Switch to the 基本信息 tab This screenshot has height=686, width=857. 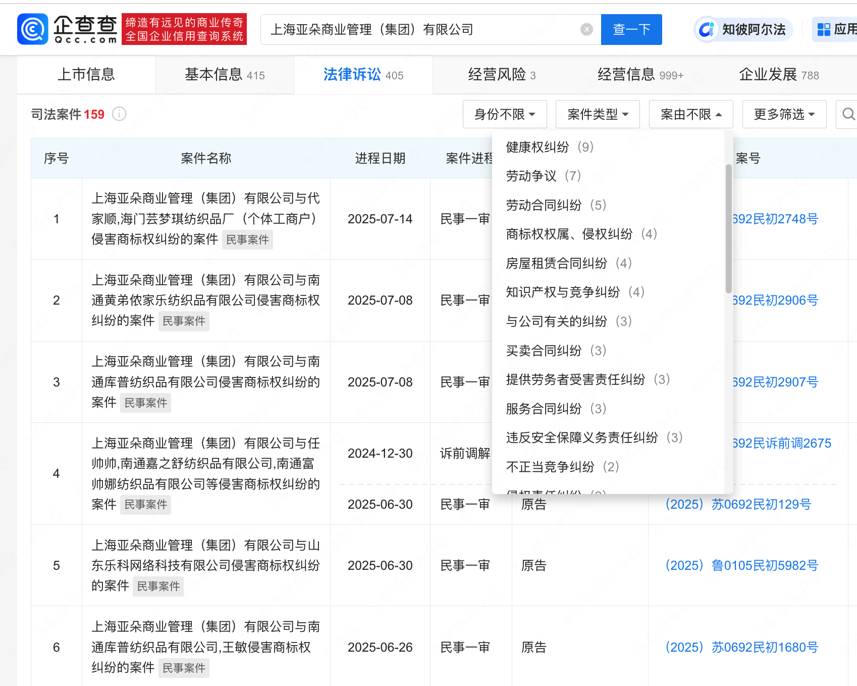tap(225, 75)
